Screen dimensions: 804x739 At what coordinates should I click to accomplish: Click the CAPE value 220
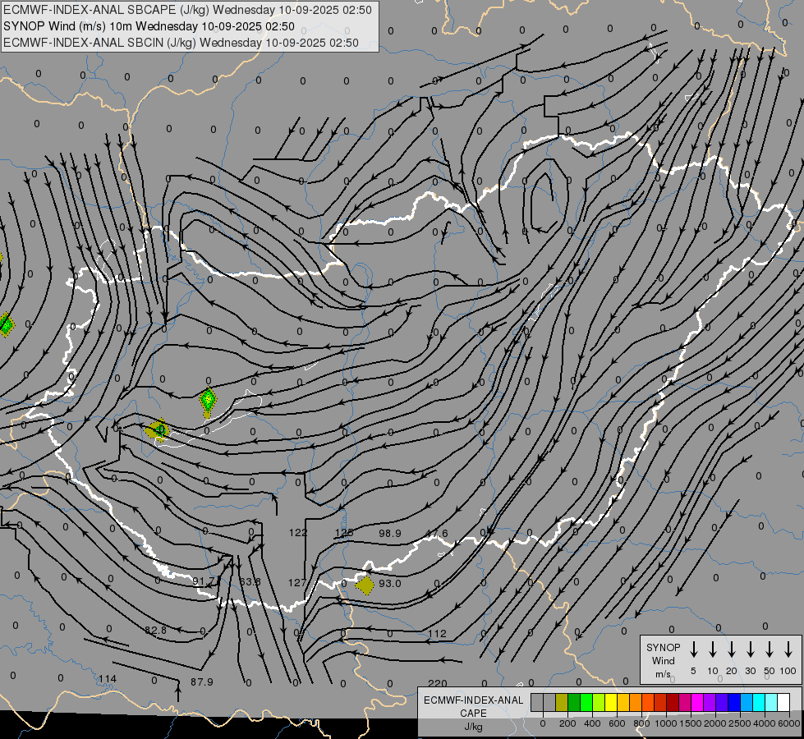click(x=438, y=683)
